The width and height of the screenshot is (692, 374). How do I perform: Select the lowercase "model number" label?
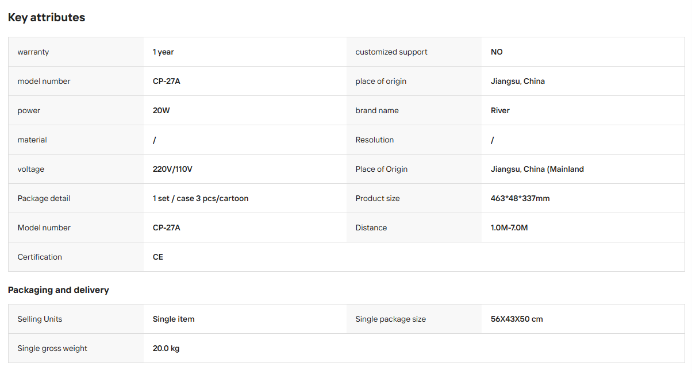coord(44,82)
